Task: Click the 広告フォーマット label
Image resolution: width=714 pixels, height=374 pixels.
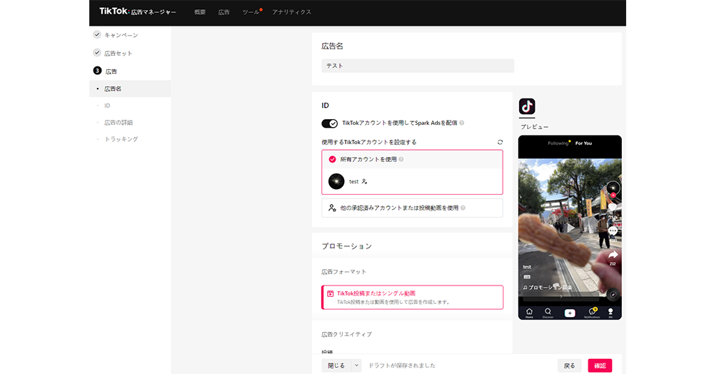Action: 344,272
